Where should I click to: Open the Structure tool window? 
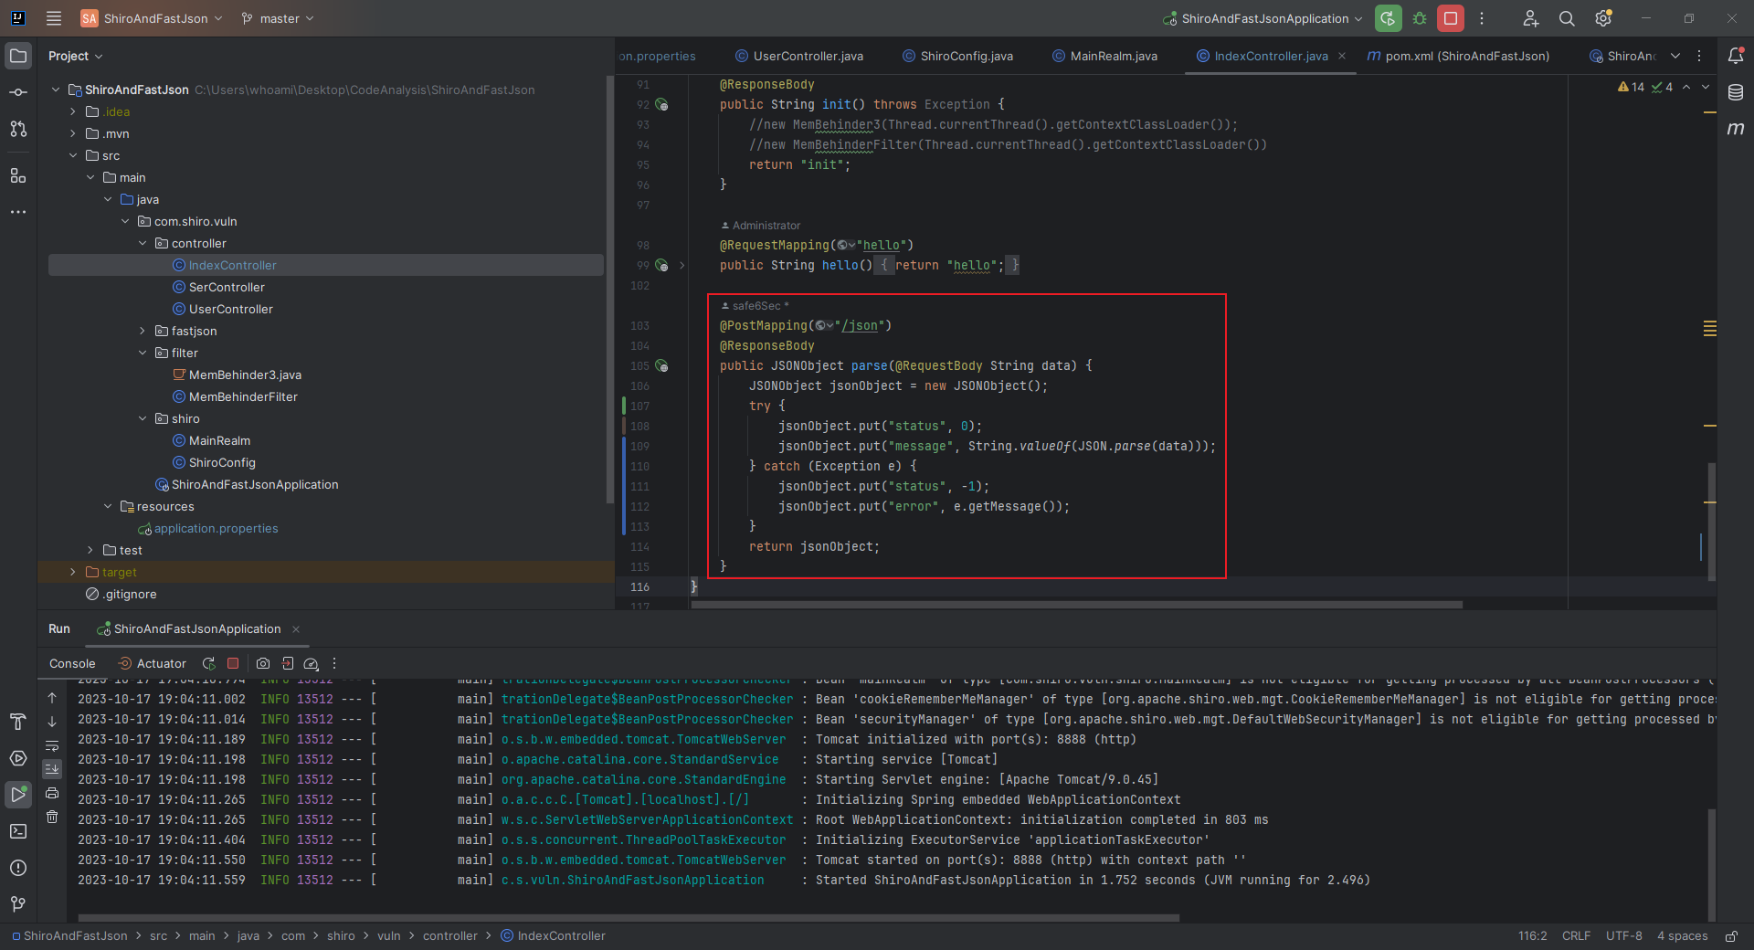(18, 175)
